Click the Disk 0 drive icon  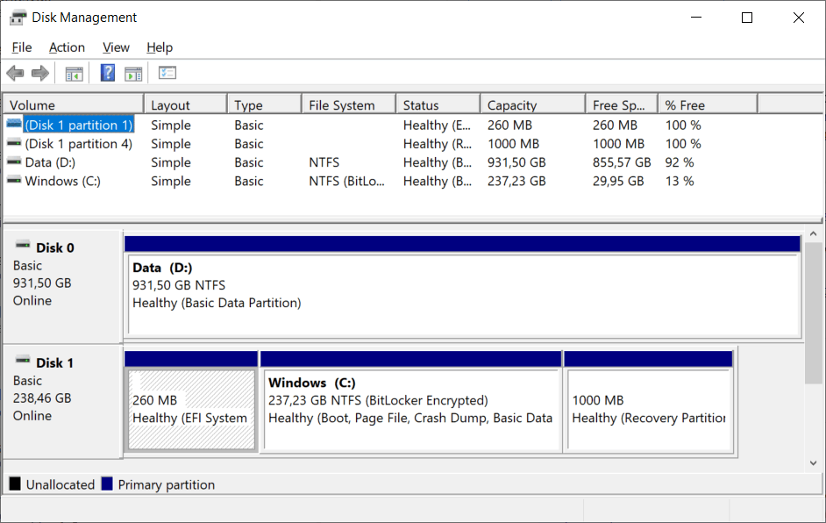pos(23,245)
